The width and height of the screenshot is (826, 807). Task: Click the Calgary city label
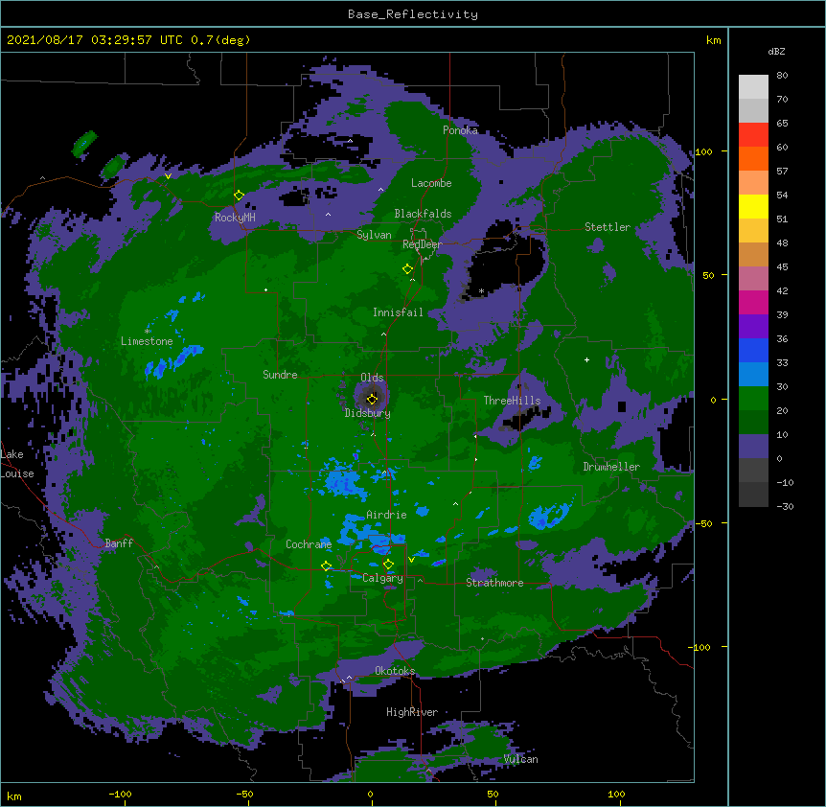382,578
